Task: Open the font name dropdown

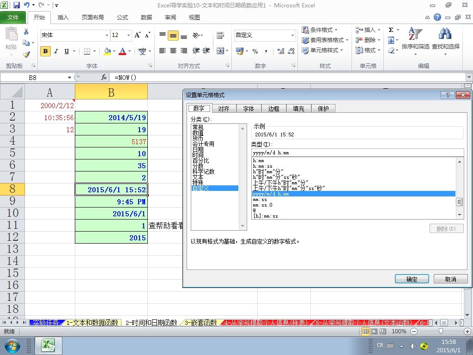Action: click(107, 35)
